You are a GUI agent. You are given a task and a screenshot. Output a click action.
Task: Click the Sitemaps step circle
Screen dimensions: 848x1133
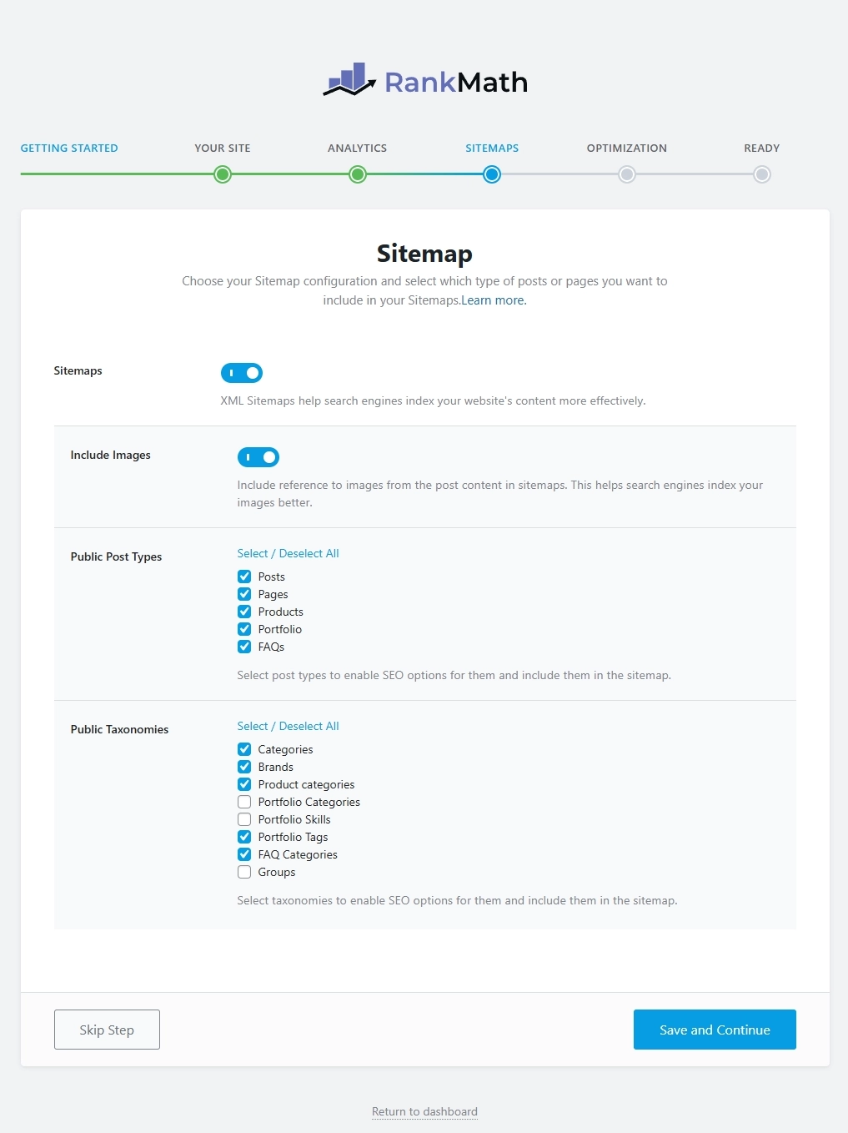(x=492, y=174)
